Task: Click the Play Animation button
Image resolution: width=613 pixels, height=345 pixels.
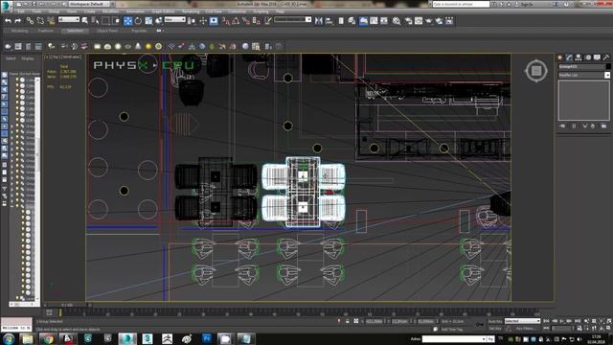Action: click(562, 321)
